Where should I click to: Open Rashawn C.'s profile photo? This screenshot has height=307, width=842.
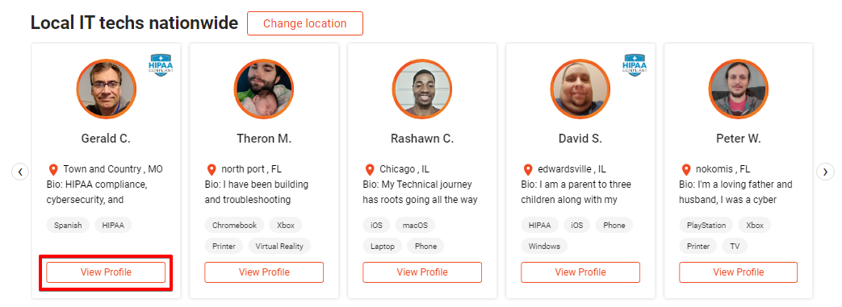pyautogui.click(x=422, y=89)
